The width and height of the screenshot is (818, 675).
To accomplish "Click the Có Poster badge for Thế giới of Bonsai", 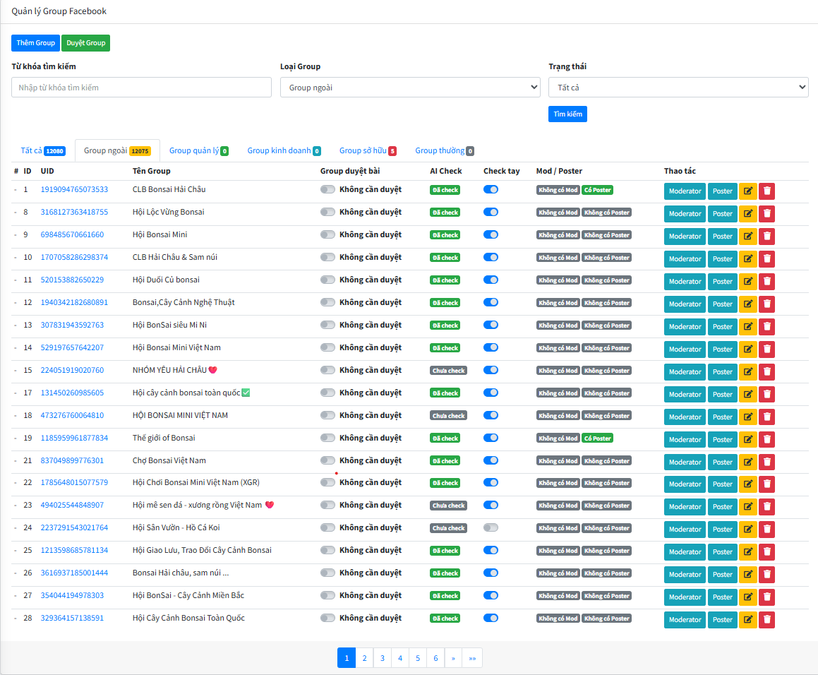I will (x=597, y=438).
